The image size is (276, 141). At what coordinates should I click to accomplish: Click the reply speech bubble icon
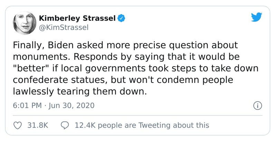pyautogui.click(x=64, y=125)
